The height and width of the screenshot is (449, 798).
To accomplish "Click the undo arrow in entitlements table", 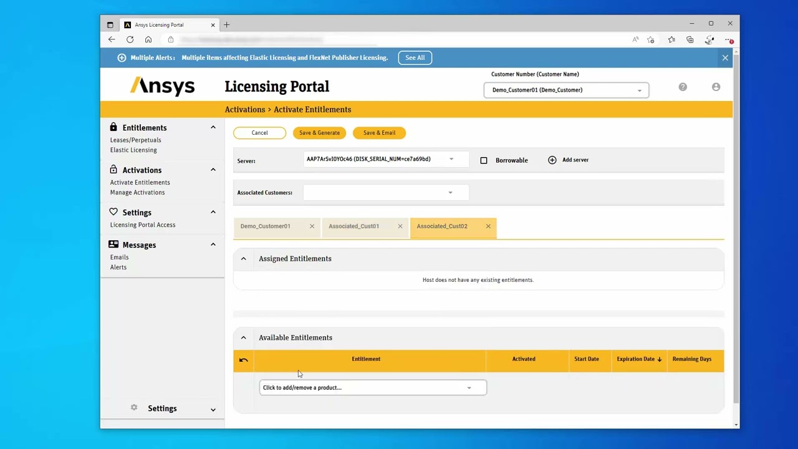I will click(x=244, y=360).
